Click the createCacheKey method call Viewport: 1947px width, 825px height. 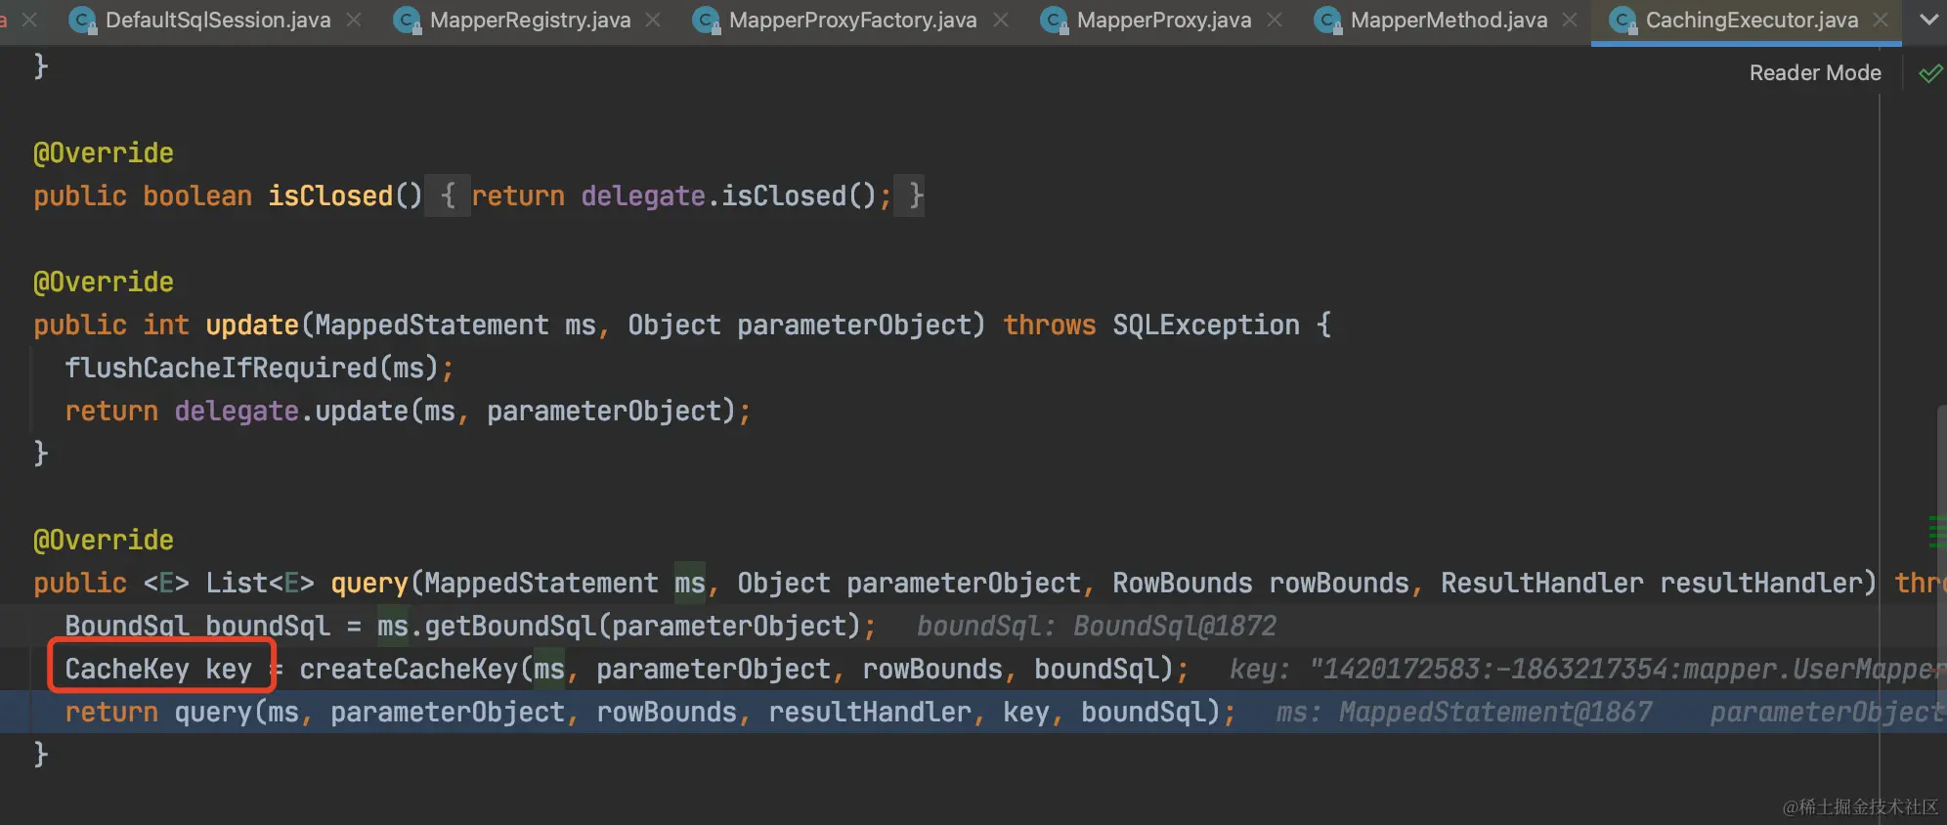409,669
